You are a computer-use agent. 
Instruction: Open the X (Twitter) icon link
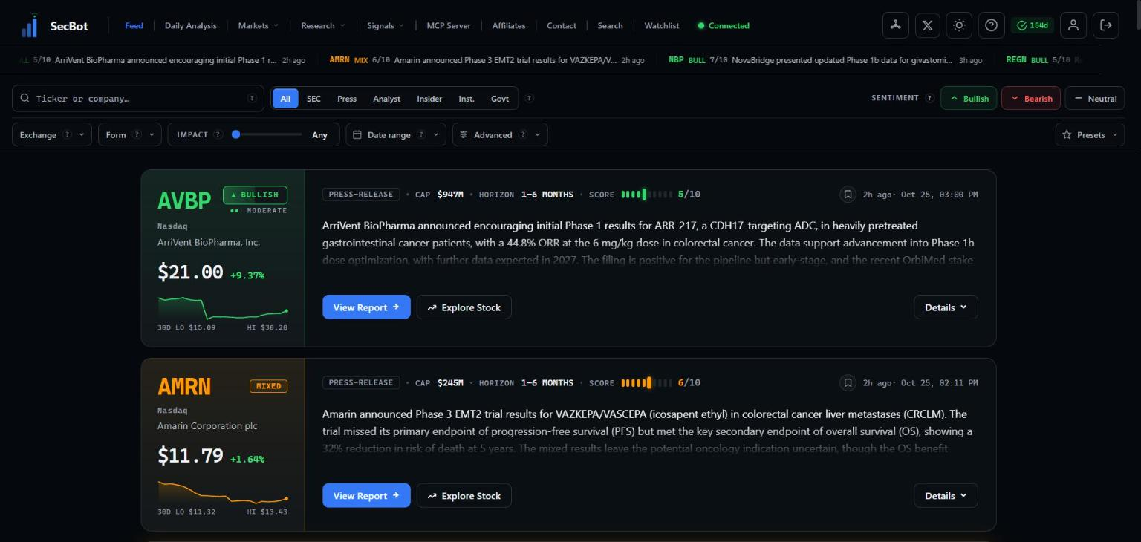coord(927,25)
